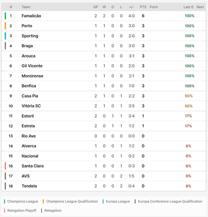Open Sporting team page
This screenshot has height=217, width=208.
point(30,36)
